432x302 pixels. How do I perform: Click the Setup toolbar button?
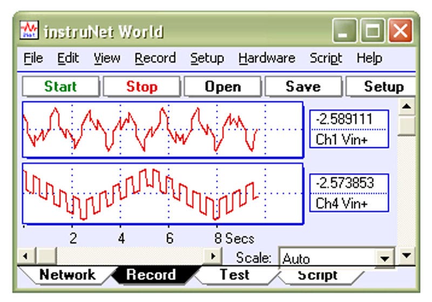[381, 87]
